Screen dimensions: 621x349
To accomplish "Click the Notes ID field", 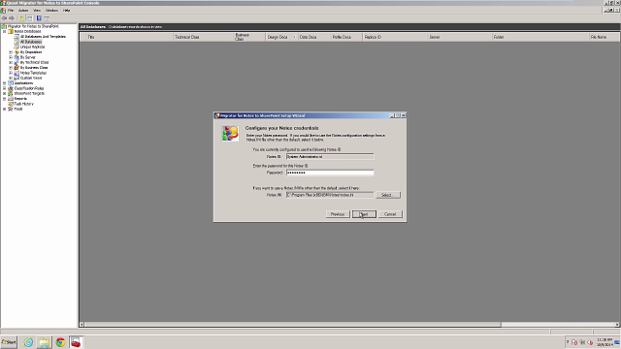I will [x=330, y=157].
